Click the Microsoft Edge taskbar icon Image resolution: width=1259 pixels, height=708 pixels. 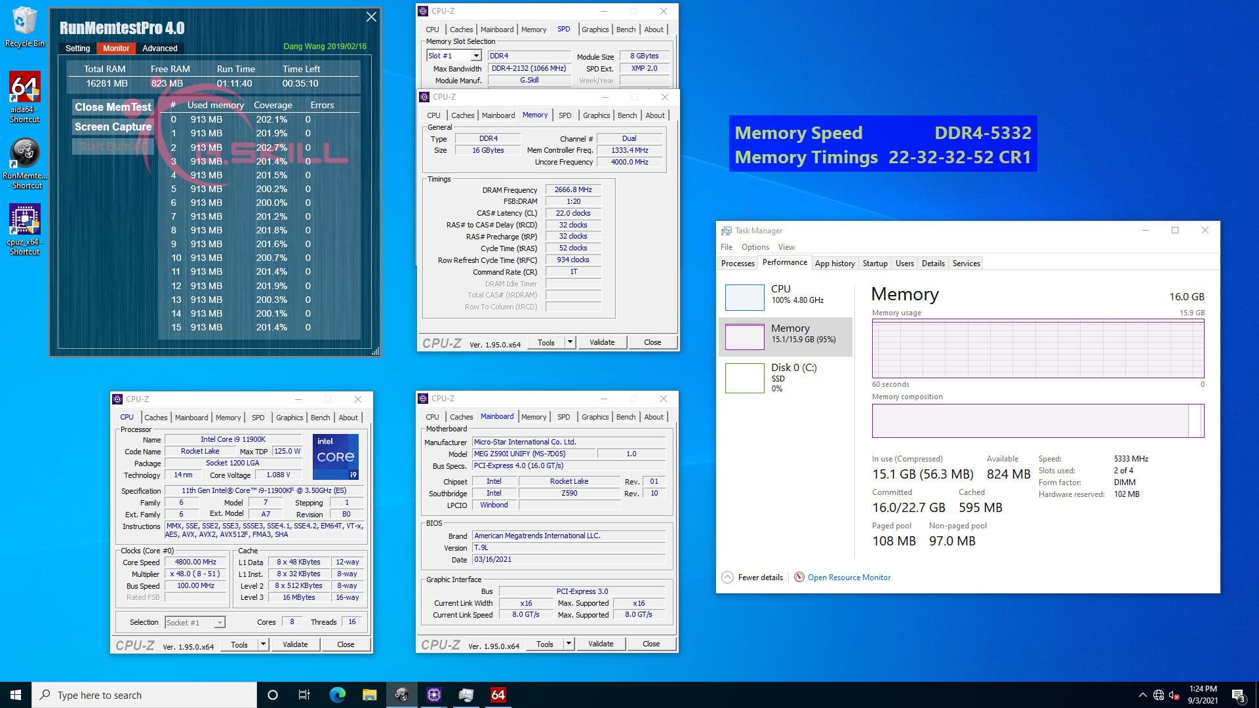click(x=338, y=695)
